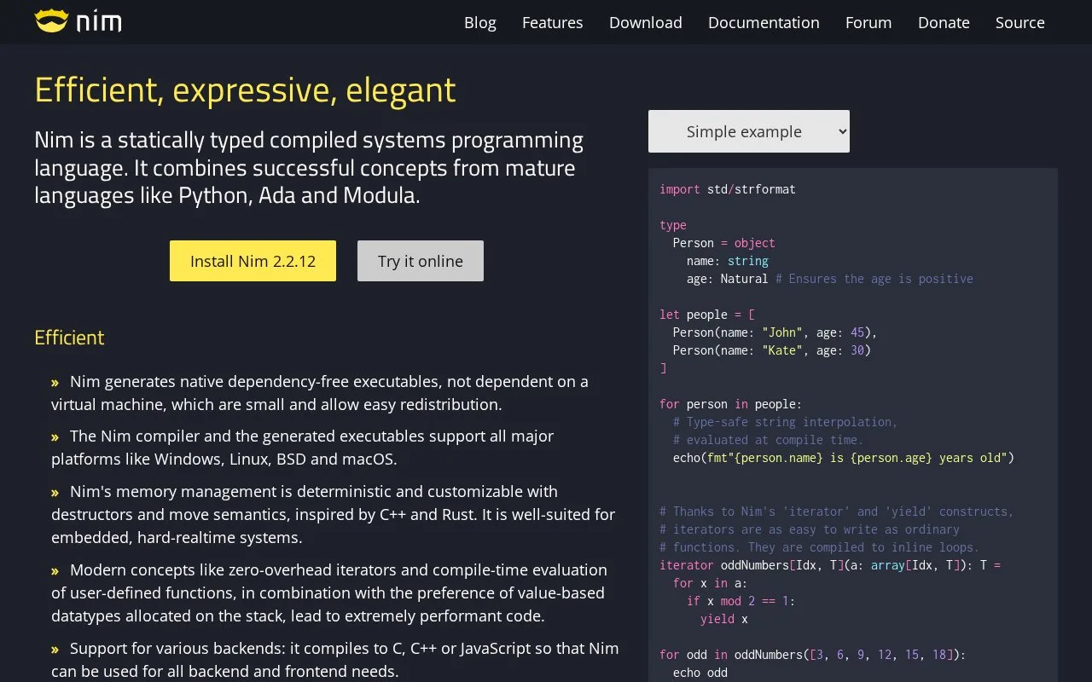Viewport: 1092px width, 682px height.
Task: Click the Install Nim 2.2.12 button
Action: coord(253,261)
